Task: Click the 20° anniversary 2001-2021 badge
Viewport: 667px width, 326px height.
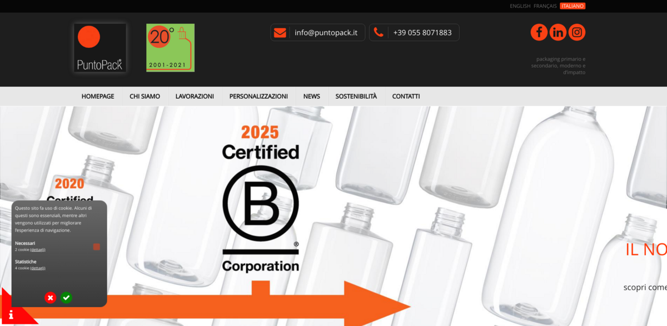Action: [171, 48]
